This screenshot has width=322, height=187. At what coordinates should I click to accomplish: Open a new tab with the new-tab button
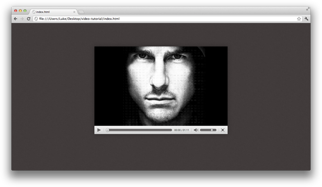coord(81,12)
